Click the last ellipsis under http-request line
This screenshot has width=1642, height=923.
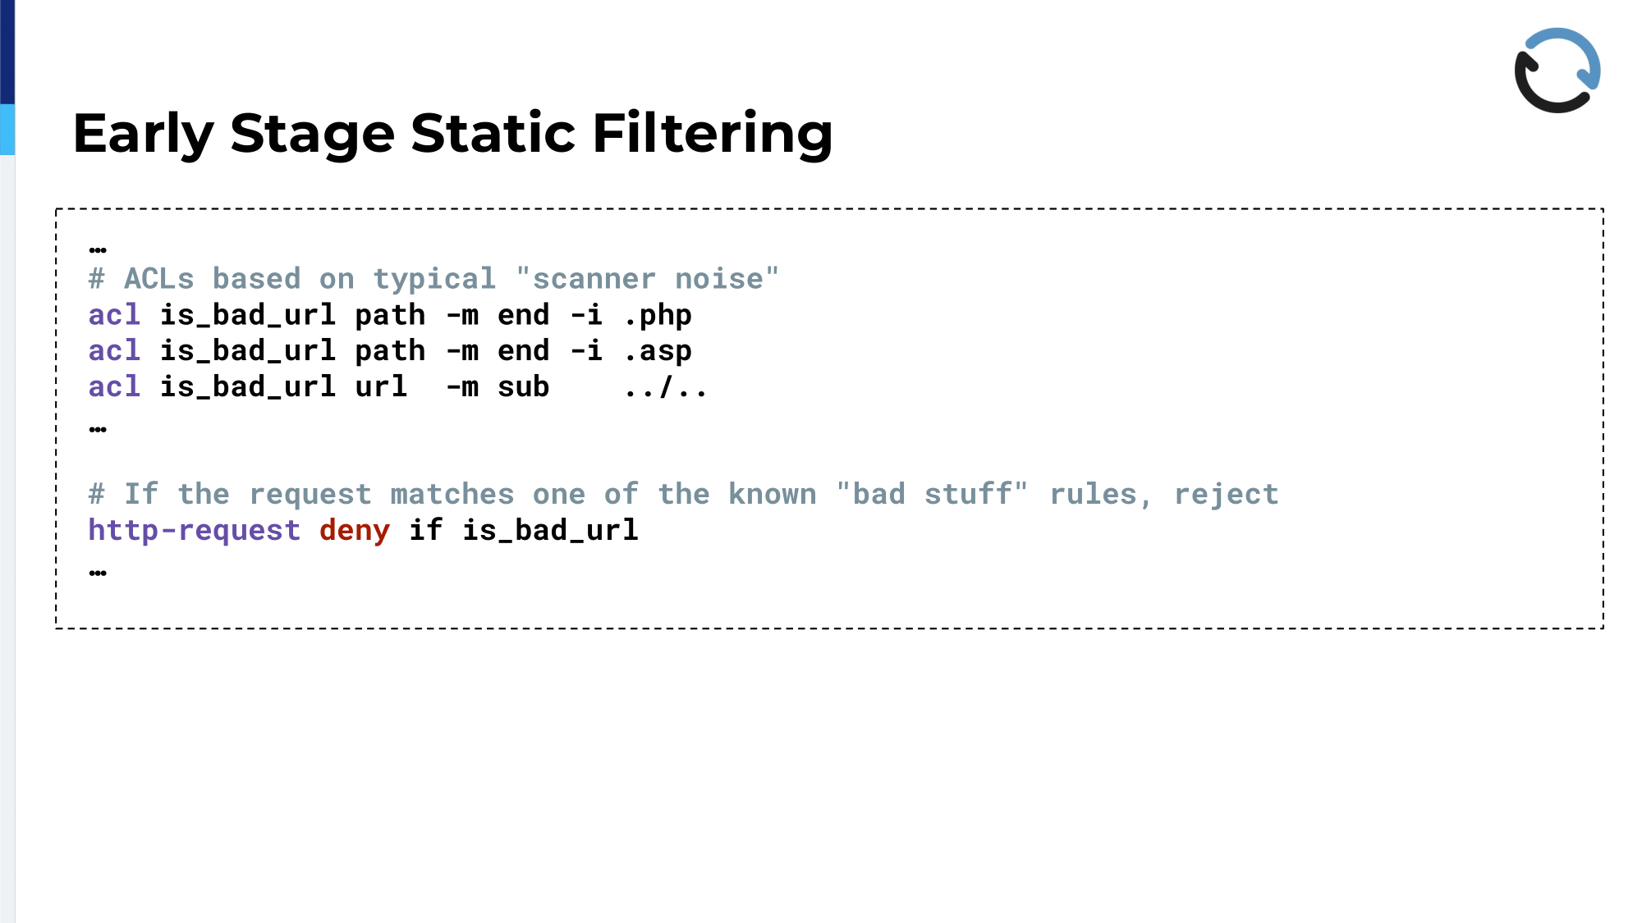[x=98, y=573]
